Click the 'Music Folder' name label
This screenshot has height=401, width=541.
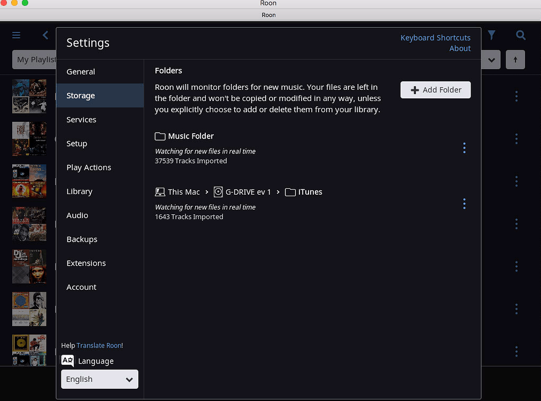coord(191,136)
